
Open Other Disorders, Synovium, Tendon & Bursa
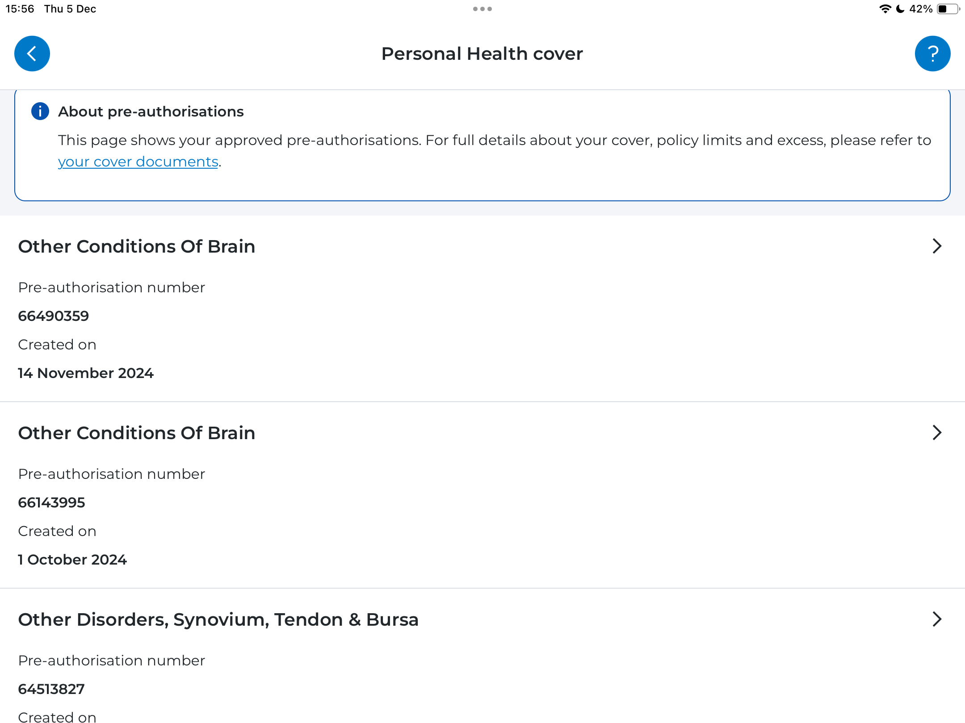[x=218, y=619]
